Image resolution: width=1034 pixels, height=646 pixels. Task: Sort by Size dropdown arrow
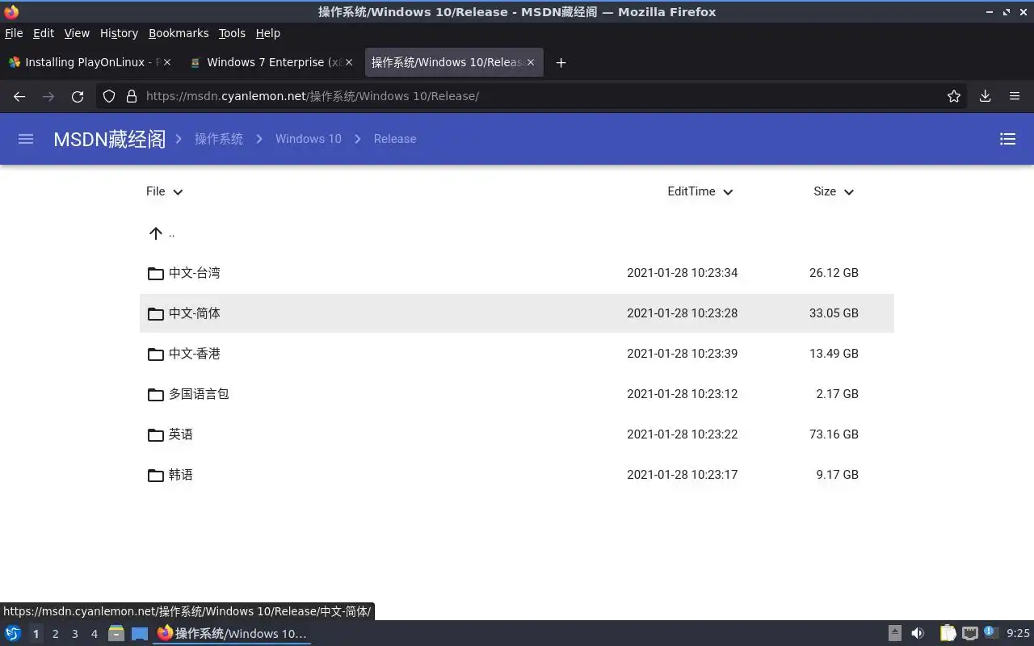[x=849, y=192]
